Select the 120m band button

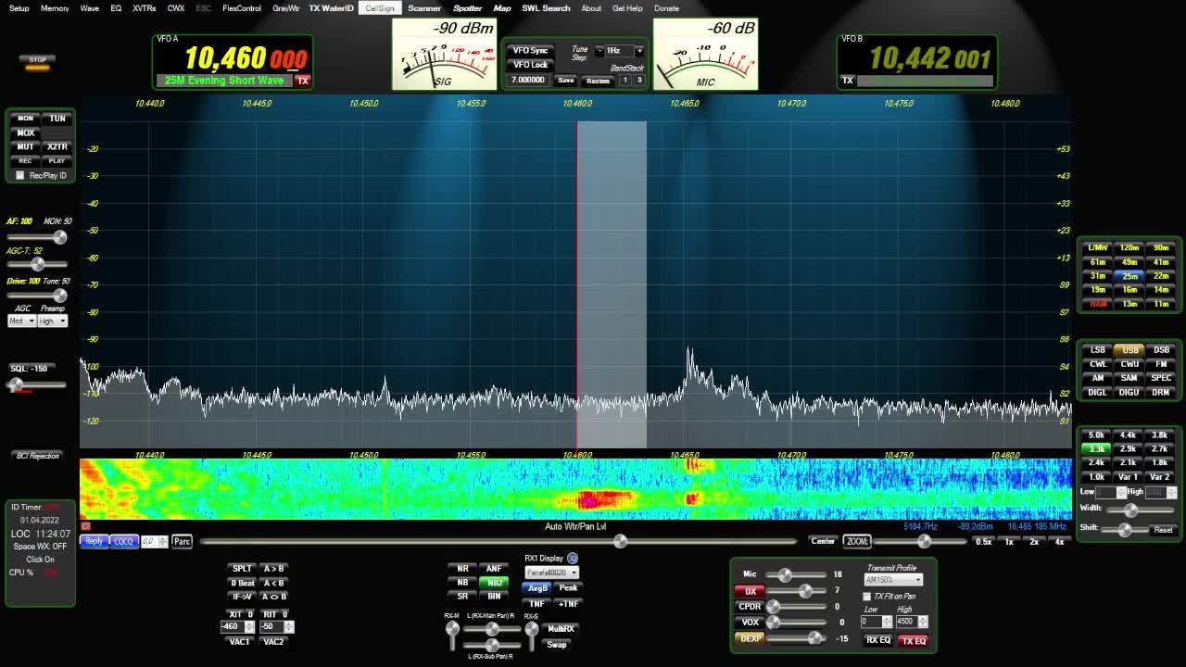click(x=1129, y=248)
